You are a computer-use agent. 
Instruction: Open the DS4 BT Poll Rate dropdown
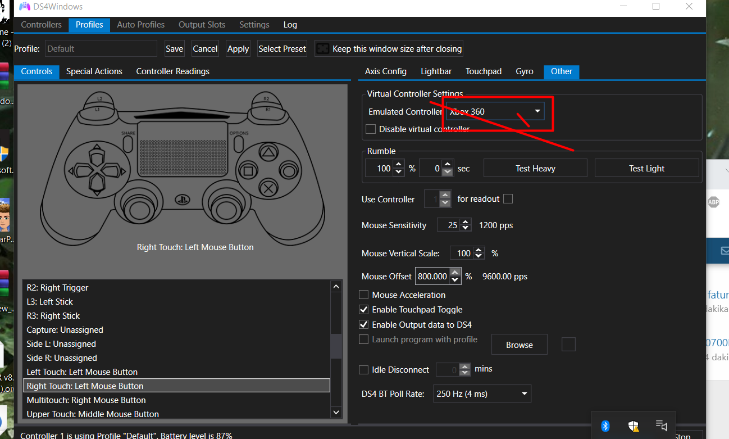(482, 394)
